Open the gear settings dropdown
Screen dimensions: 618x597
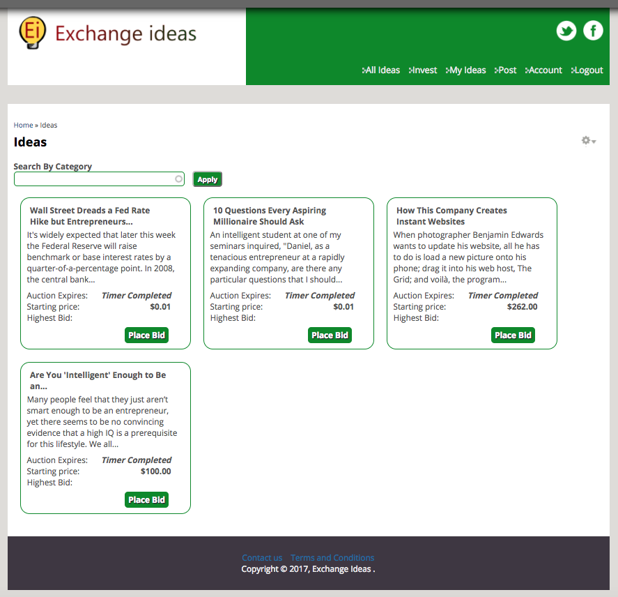pyautogui.click(x=588, y=141)
